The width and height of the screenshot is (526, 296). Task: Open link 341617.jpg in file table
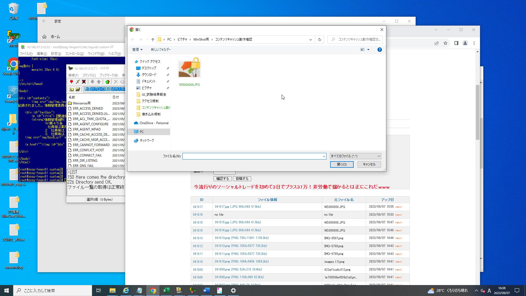[238, 207]
